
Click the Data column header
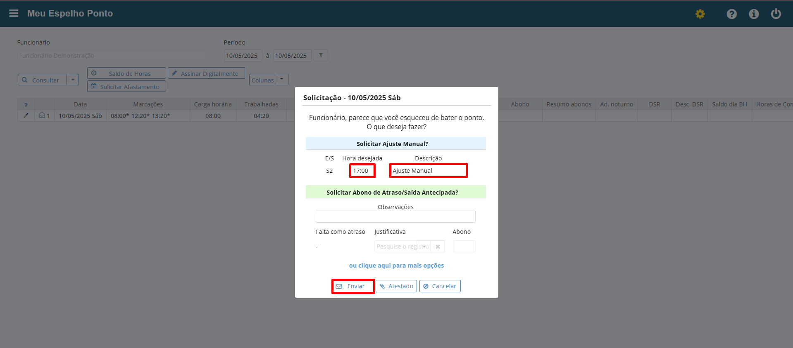80,104
